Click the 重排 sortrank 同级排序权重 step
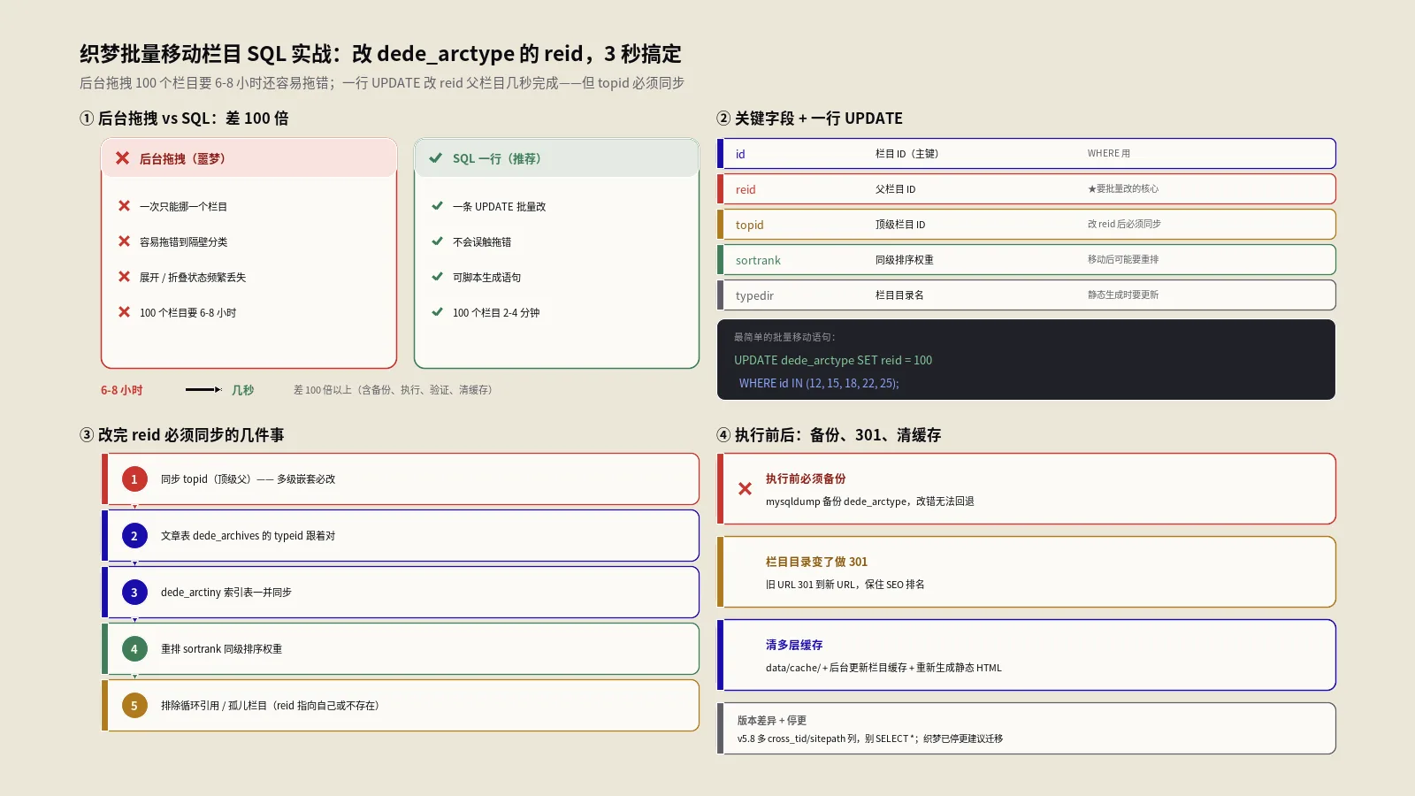Viewport: 1415px width, 796px height. point(221,649)
